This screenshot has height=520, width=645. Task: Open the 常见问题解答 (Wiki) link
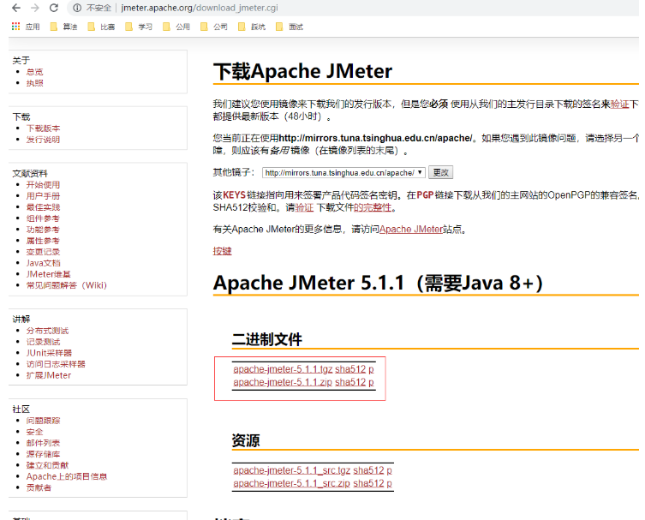67,285
